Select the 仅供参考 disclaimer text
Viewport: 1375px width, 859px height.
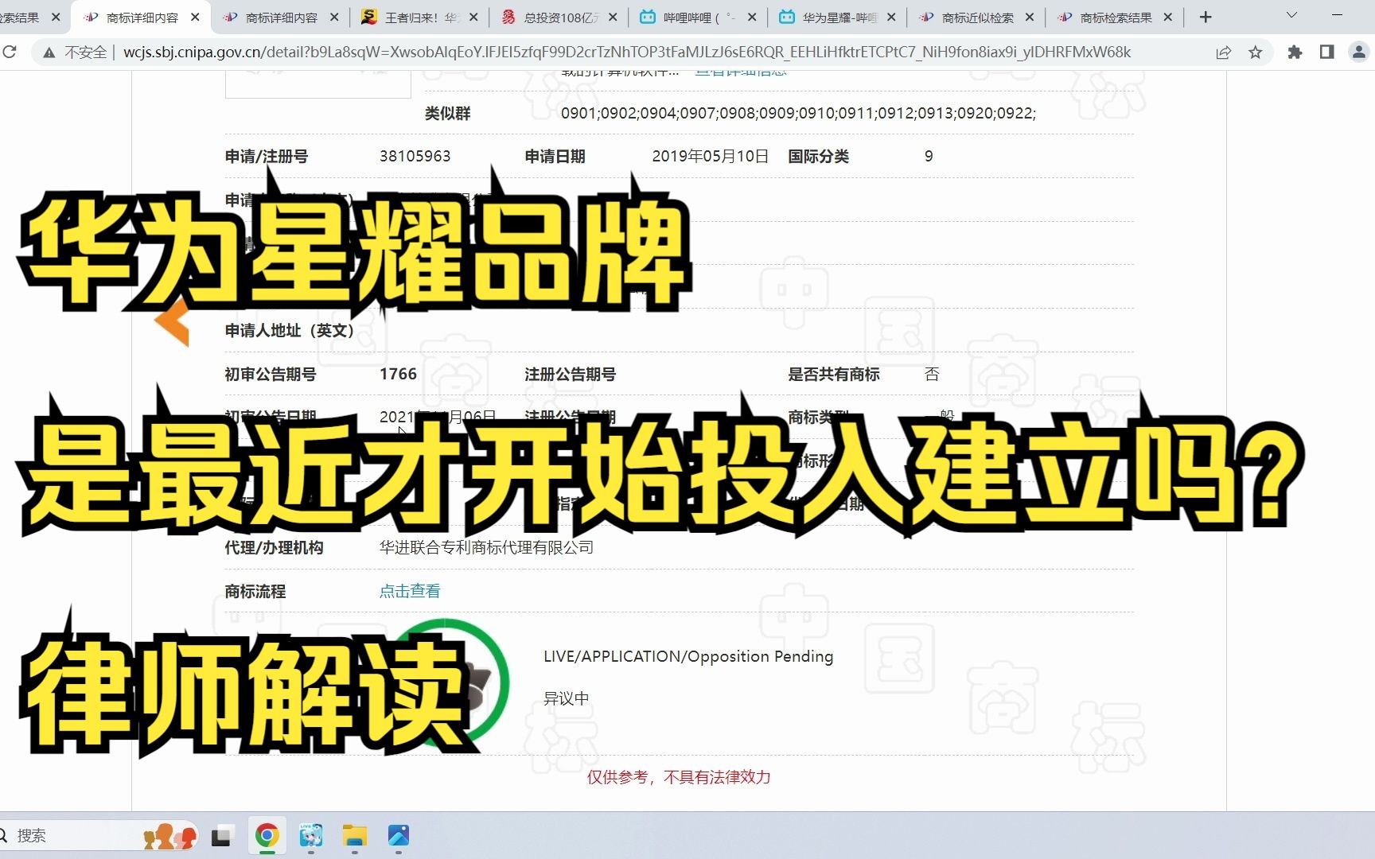pyautogui.click(x=679, y=777)
